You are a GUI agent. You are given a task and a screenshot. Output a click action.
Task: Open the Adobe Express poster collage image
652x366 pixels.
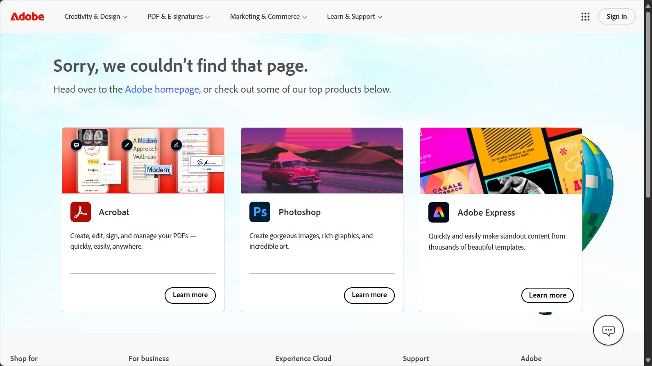[x=501, y=161]
